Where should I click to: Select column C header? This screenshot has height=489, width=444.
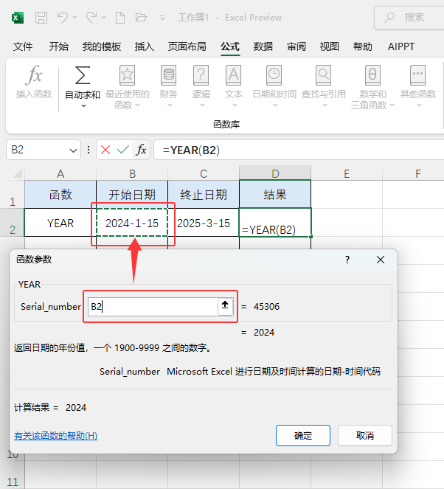[x=204, y=173]
